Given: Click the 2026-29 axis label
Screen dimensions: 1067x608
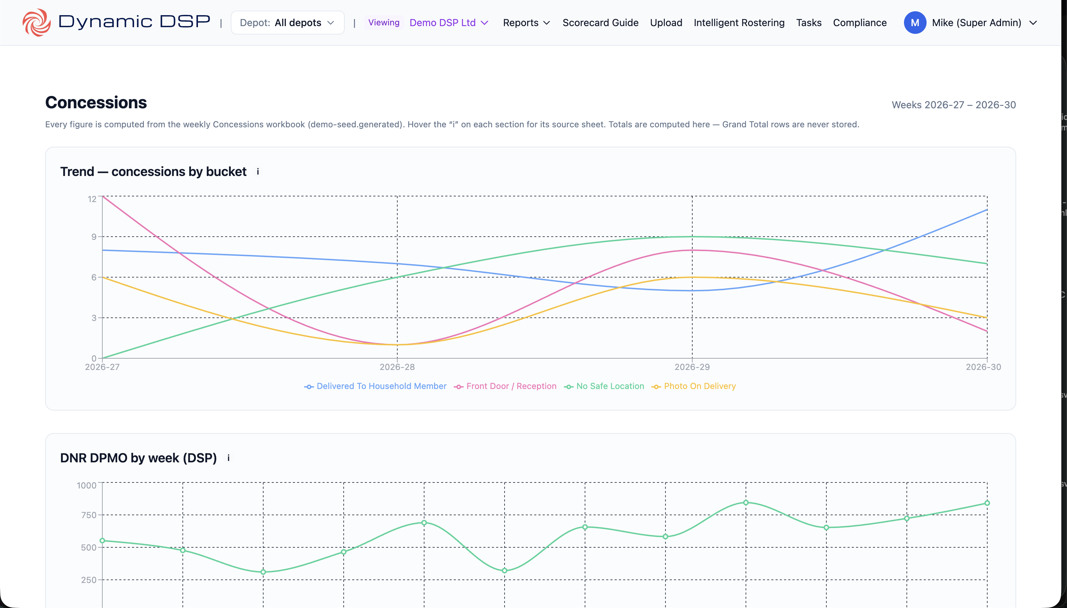Looking at the screenshot, I should (x=692, y=367).
